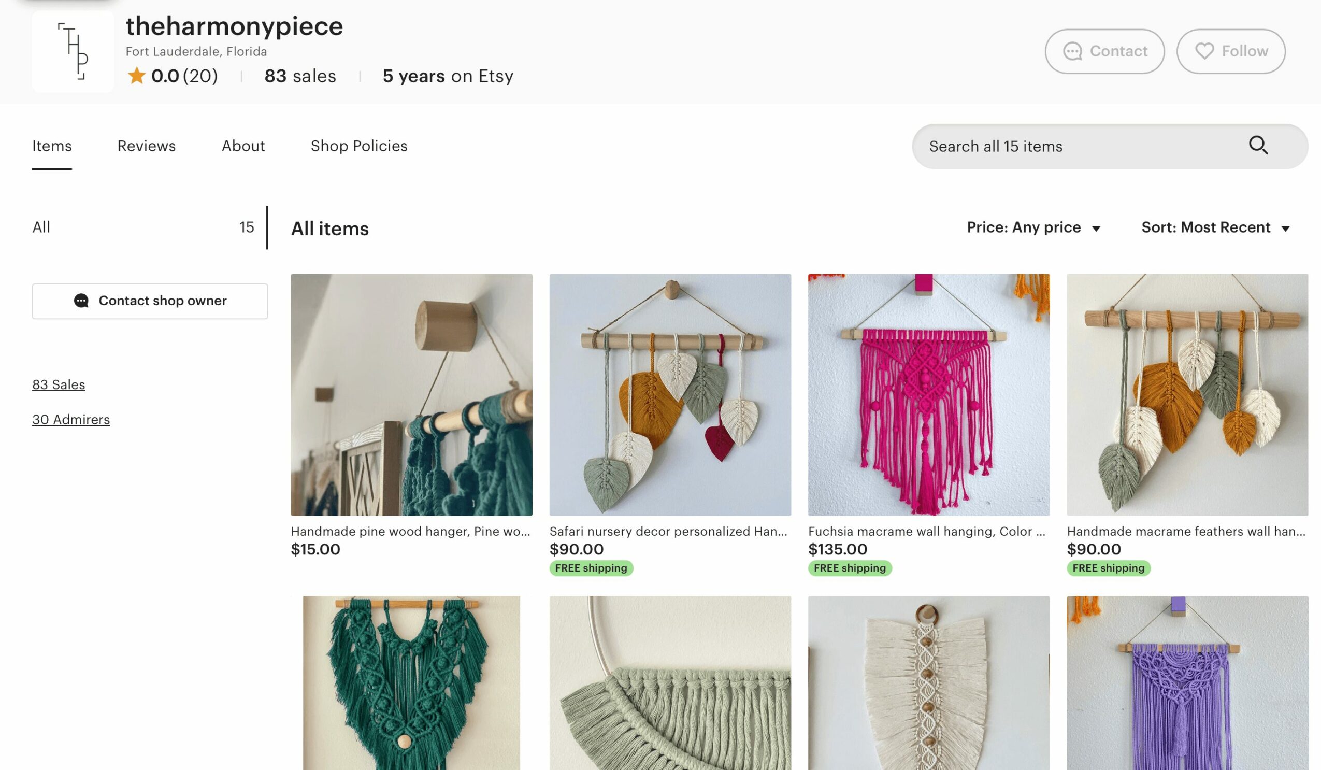Click theharmonypiece shop logo image

73,51
